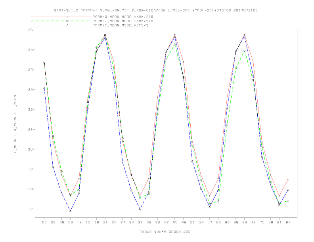Click y-axis tick label 21
This screenshot has width=314, height=242.
(31, 129)
